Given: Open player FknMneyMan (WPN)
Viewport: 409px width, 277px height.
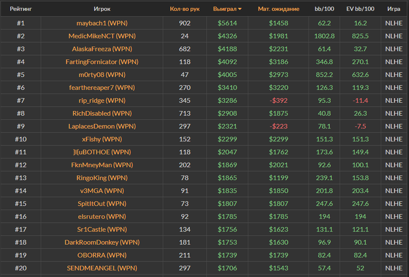Looking at the screenshot, I should [102, 165].
